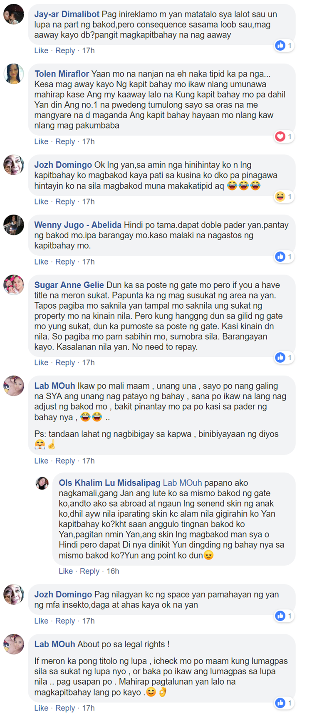Open the 16h timestamp on Ols Khalim's reply

[x=113, y=571]
